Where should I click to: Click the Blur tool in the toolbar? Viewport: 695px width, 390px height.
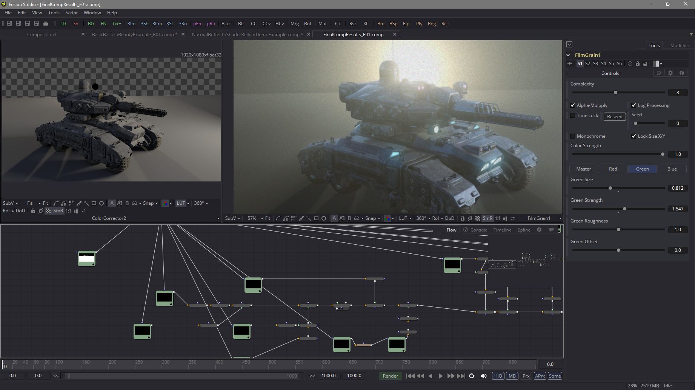[226, 23]
